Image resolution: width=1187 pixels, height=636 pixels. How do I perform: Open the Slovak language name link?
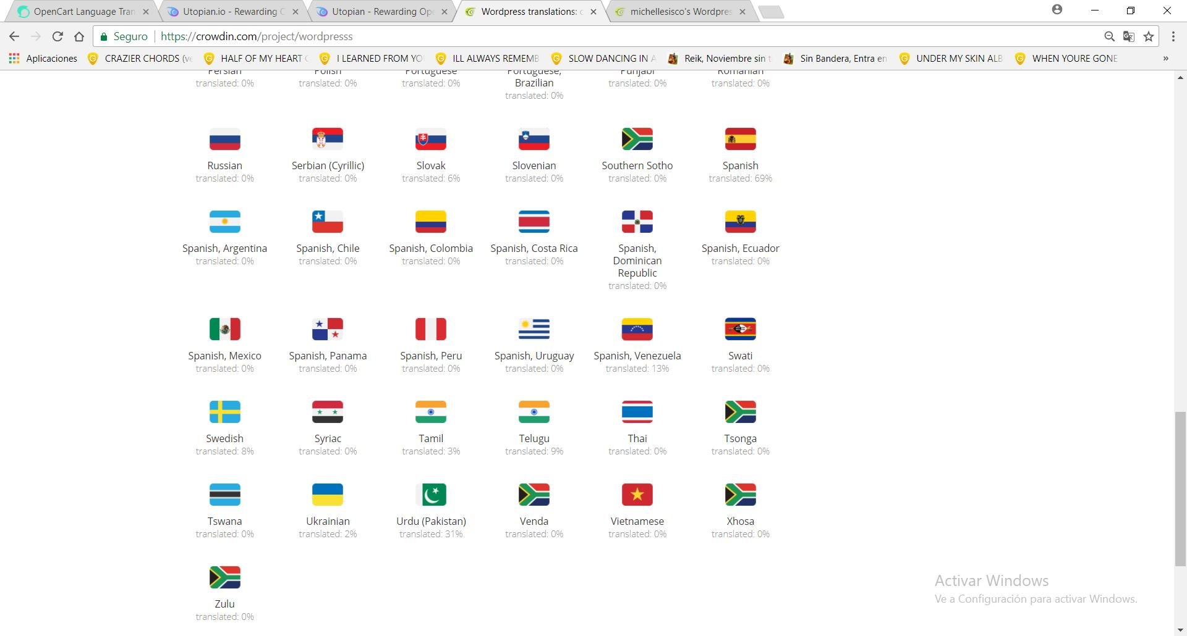pyautogui.click(x=431, y=165)
